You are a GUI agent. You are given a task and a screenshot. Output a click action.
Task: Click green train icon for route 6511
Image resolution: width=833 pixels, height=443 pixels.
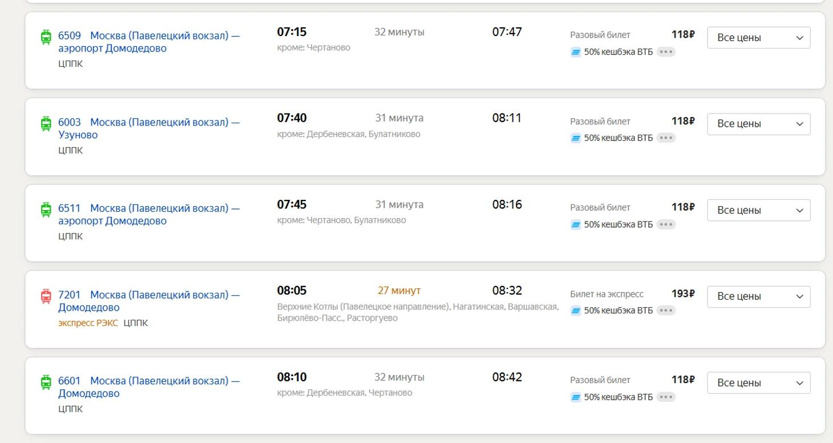(x=46, y=210)
